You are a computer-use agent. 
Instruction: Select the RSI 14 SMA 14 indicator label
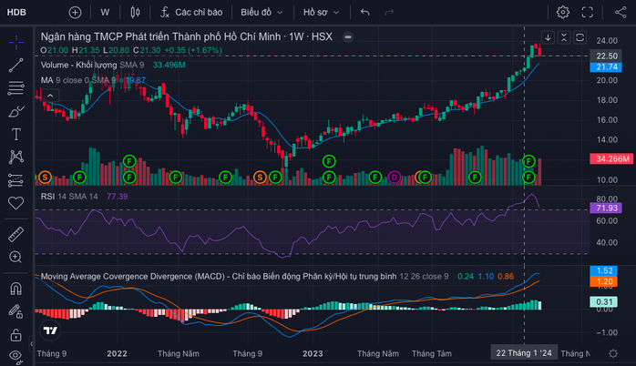[69, 197]
